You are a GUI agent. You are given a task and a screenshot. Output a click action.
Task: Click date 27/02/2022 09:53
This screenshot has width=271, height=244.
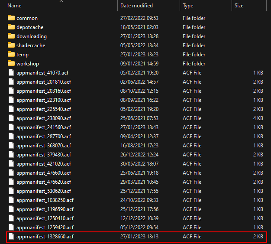click(139, 18)
